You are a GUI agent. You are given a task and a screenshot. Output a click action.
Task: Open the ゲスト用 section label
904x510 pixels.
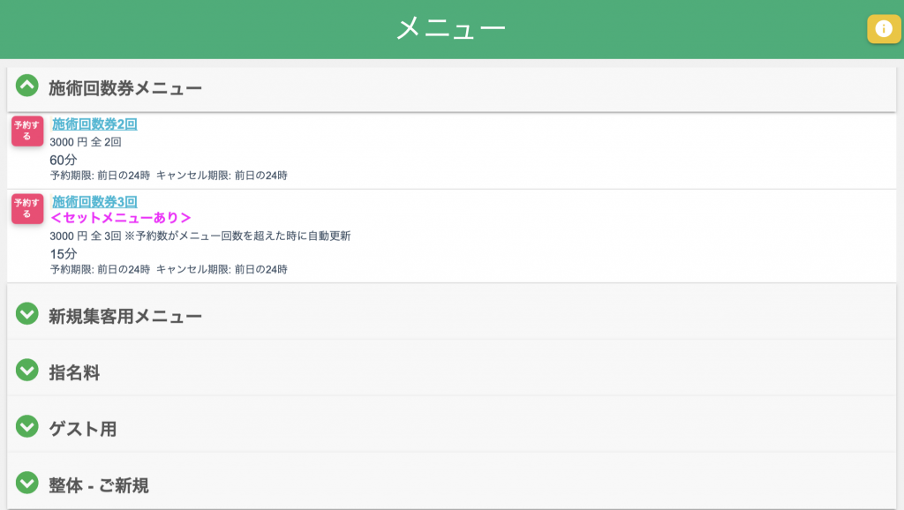(83, 429)
